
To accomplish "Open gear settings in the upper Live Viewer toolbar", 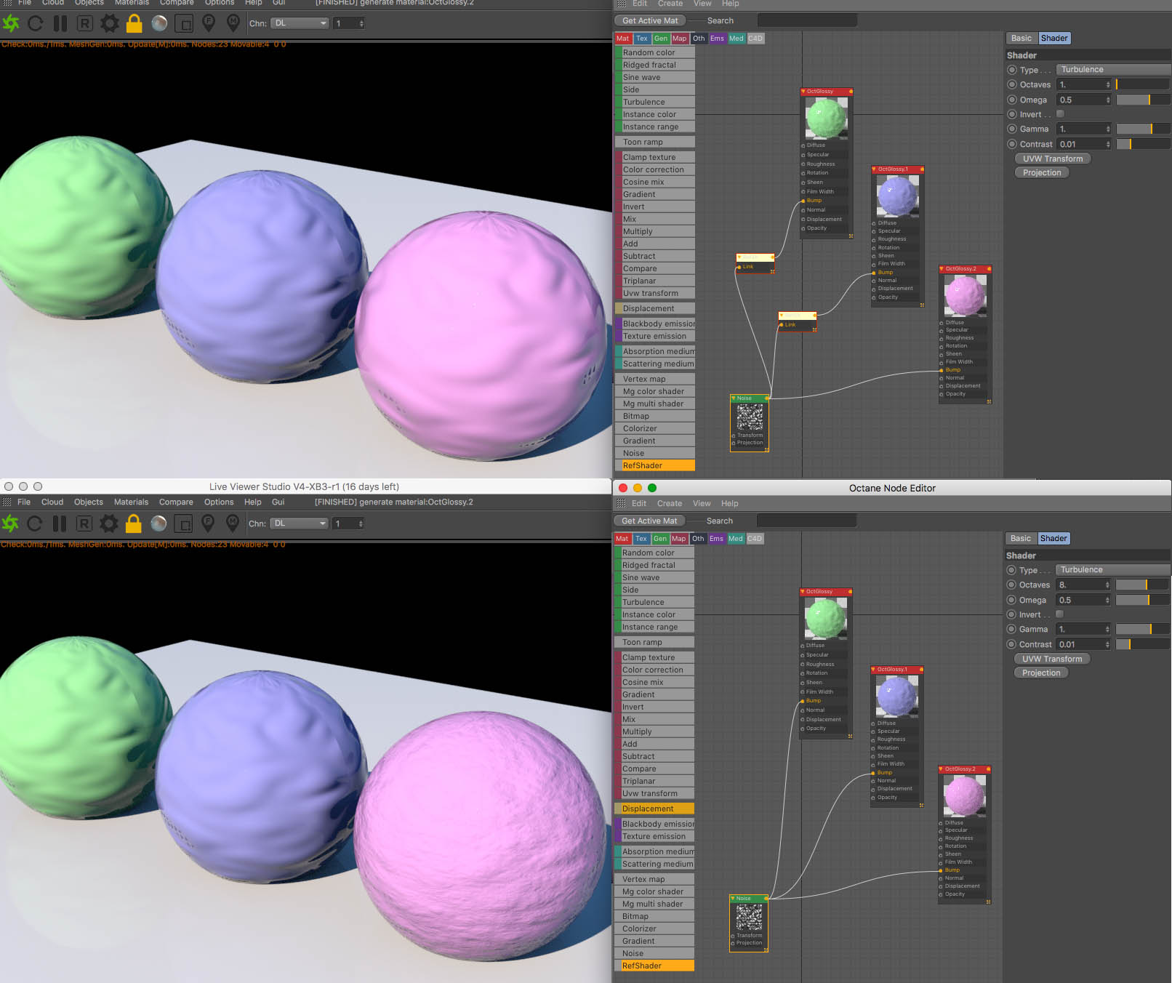I will click(110, 23).
